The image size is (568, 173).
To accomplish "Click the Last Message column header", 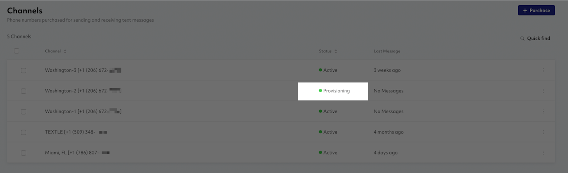I will click(387, 51).
